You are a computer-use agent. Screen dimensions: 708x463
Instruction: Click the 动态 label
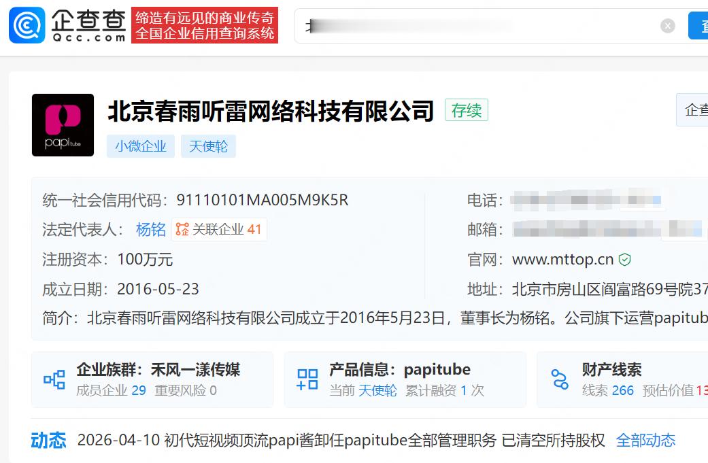point(49,441)
